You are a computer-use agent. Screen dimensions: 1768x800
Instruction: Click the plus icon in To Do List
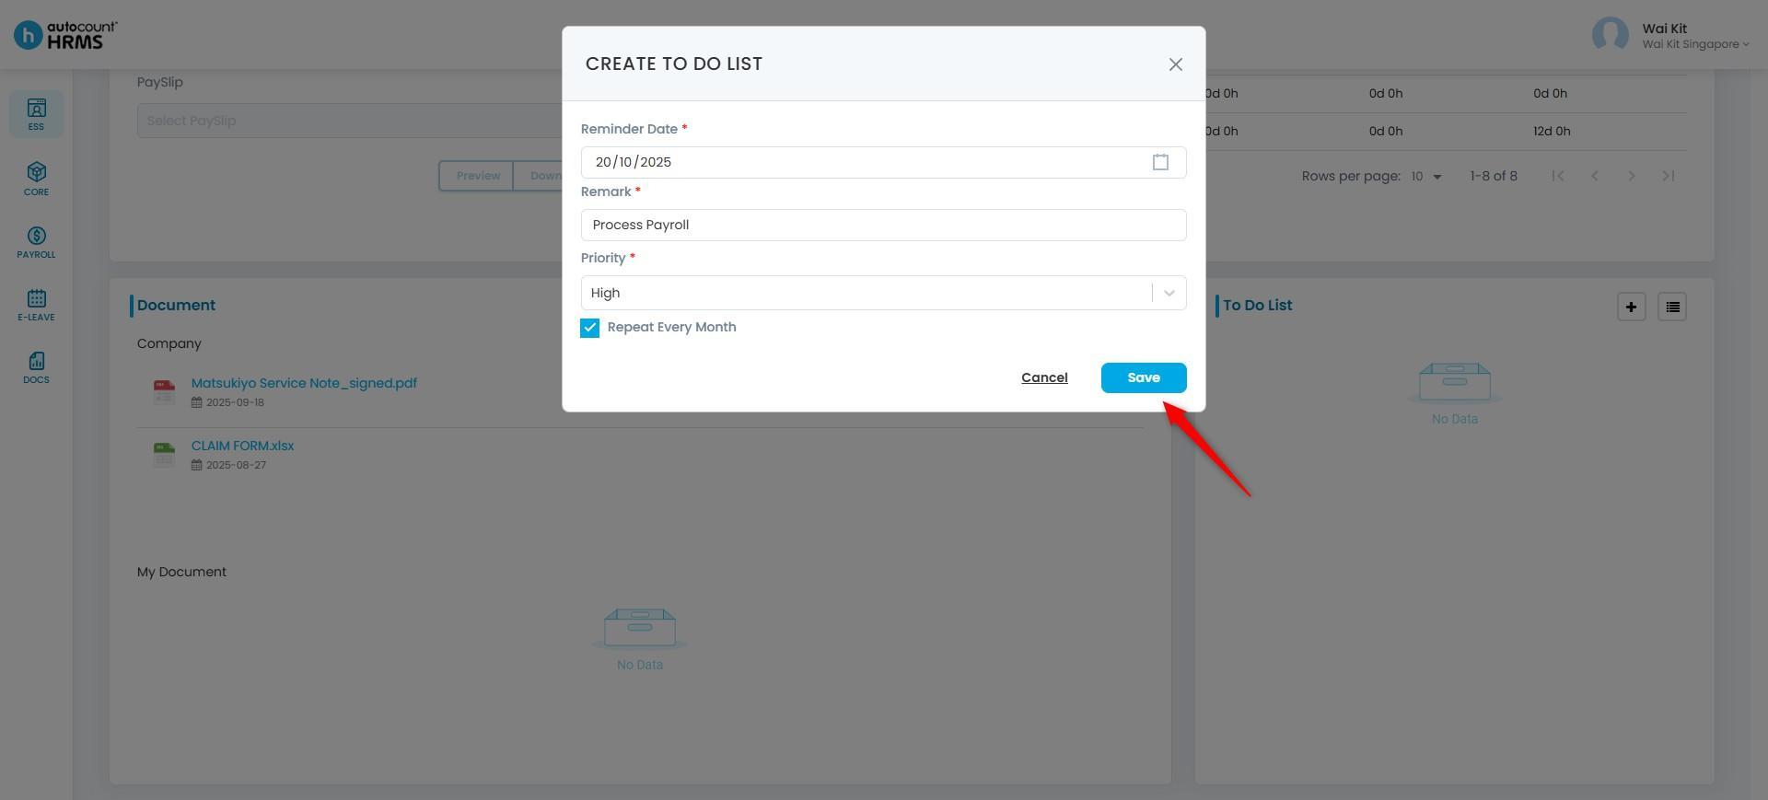click(1631, 307)
